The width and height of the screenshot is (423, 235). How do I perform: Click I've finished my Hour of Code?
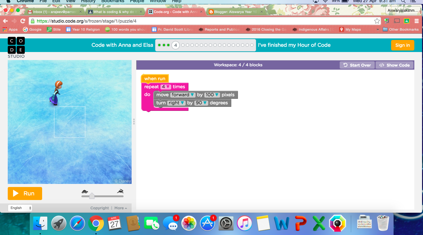pyautogui.click(x=294, y=45)
